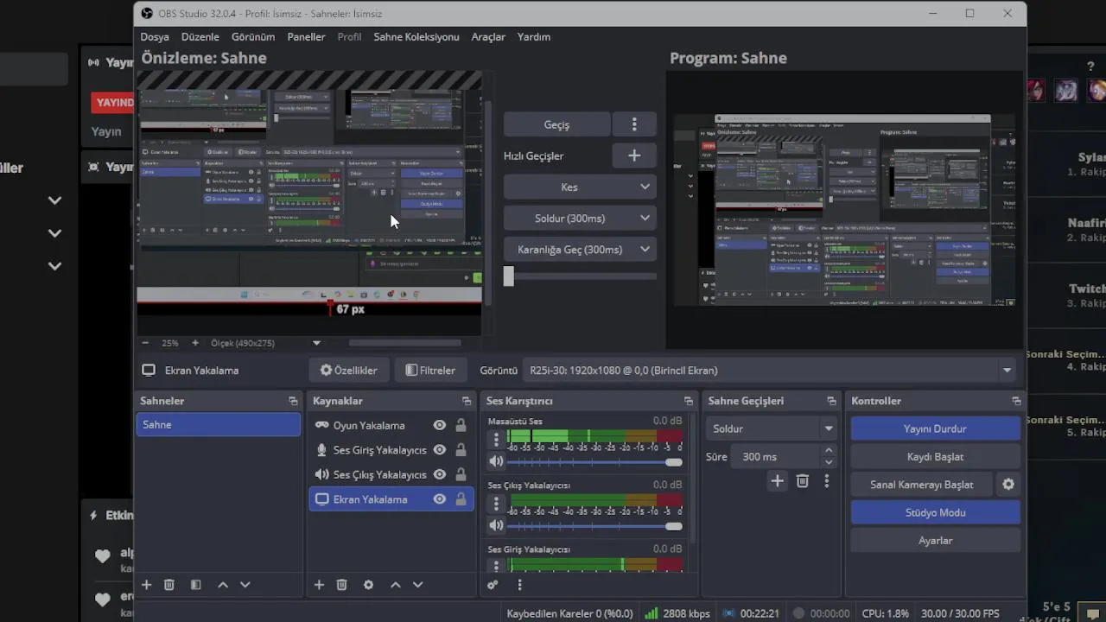1106x622 pixels.
Task: Zoom out the preview with the minus icon
Action: point(145,343)
